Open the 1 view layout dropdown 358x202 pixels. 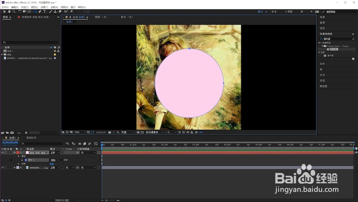click(x=171, y=132)
